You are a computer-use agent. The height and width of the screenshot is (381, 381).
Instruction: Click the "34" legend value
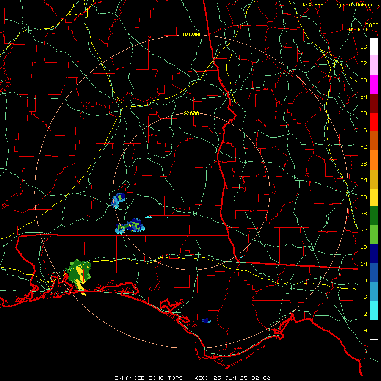364,180
